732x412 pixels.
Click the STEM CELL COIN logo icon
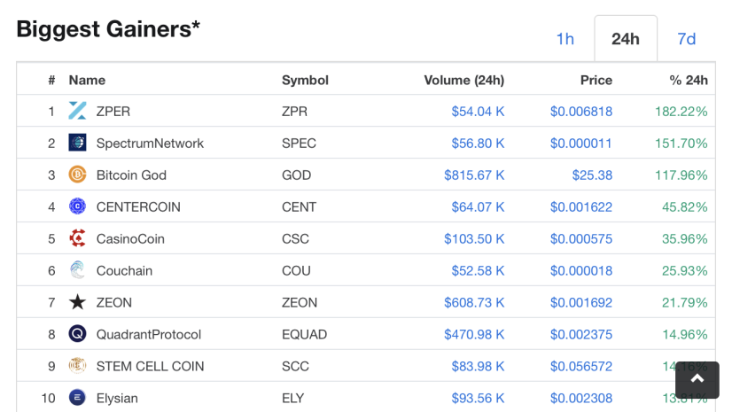click(77, 366)
